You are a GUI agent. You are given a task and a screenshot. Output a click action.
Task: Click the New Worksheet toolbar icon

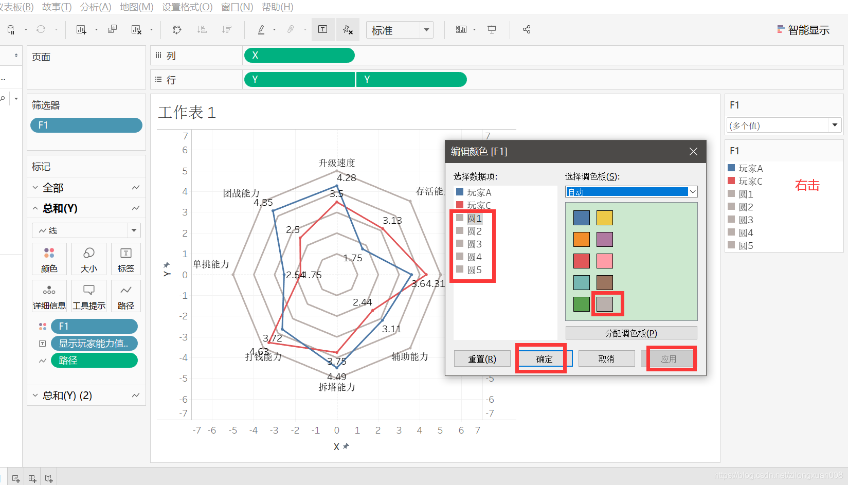(x=81, y=30)
